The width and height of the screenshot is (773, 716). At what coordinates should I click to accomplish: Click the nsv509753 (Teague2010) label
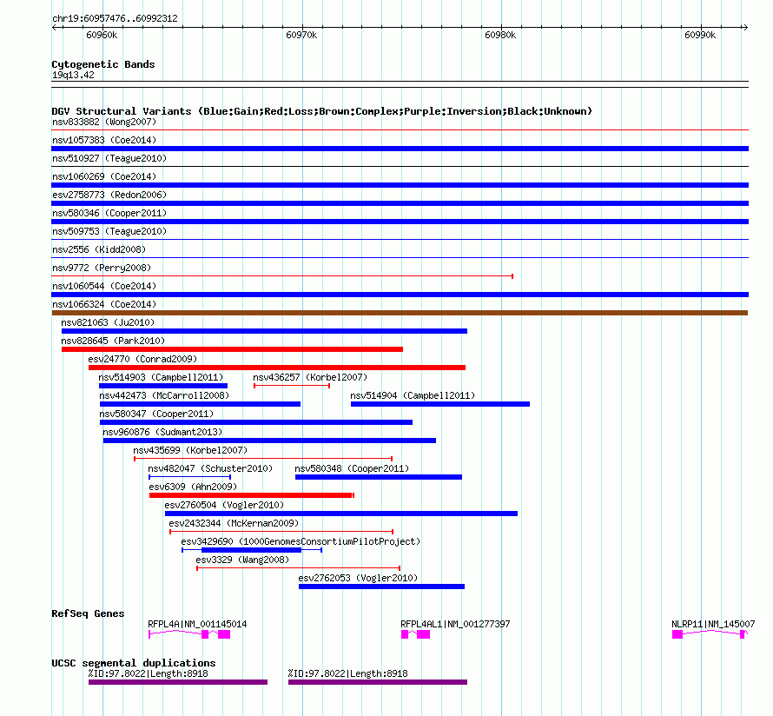pyautogui.click(x=109, y=231)
